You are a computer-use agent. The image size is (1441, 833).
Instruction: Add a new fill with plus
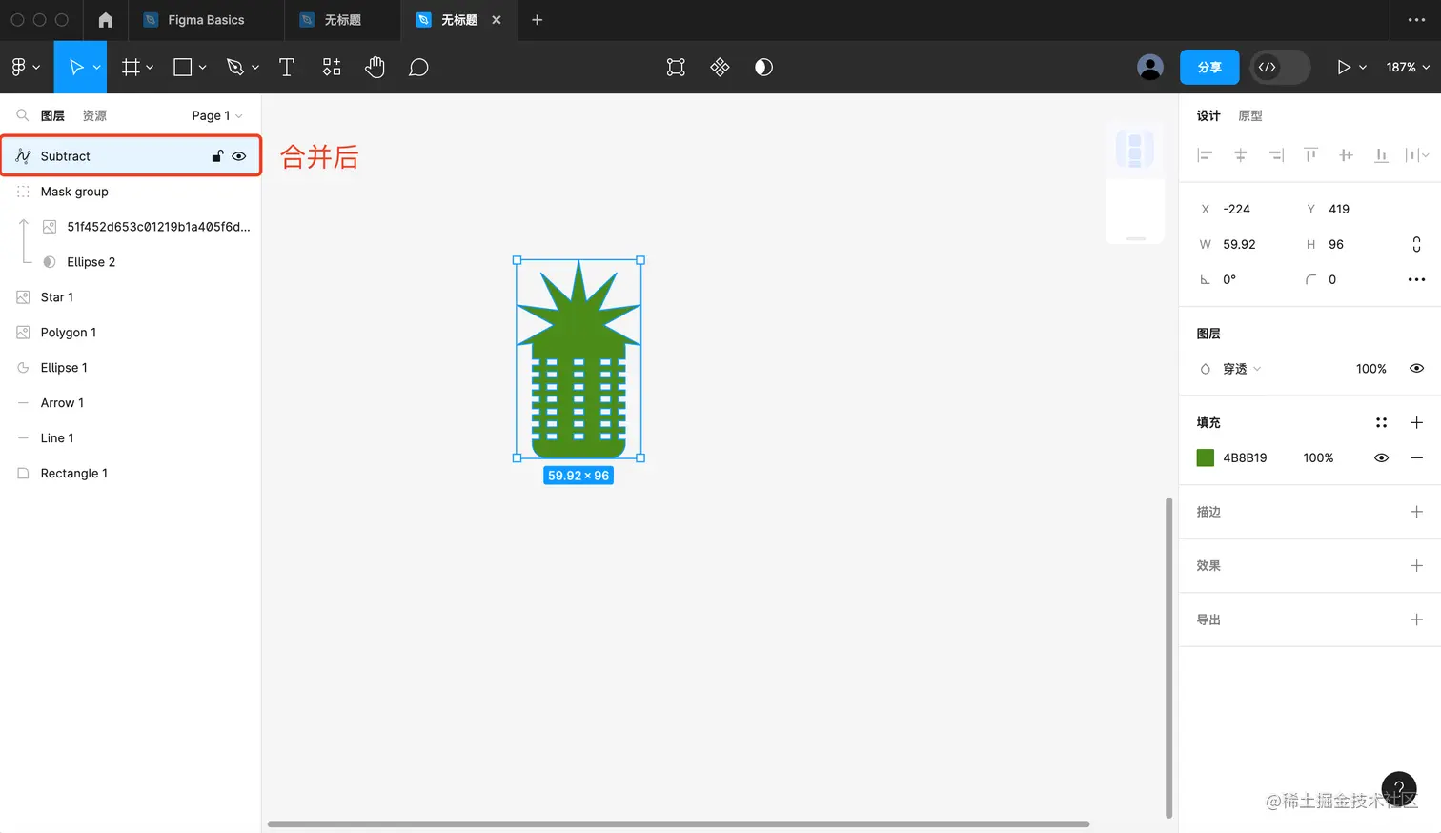point(1416,422)
